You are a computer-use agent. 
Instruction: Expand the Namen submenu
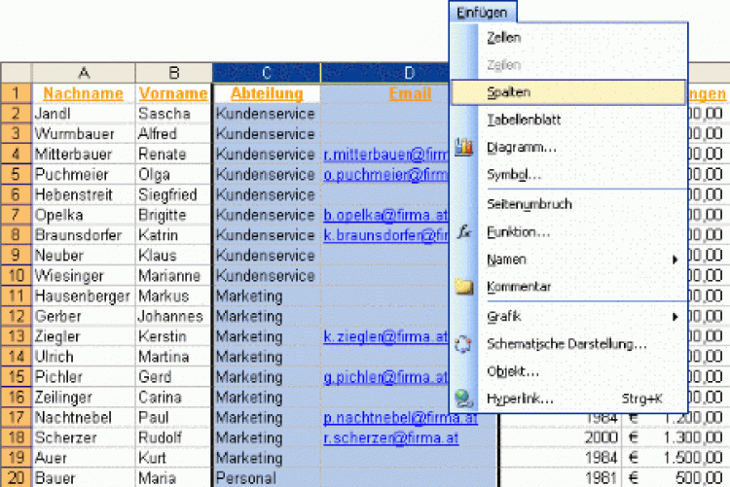tap(506, 260)
